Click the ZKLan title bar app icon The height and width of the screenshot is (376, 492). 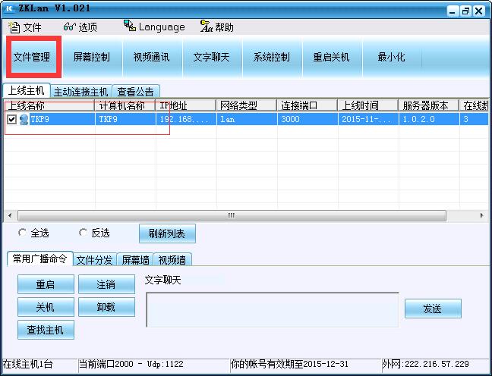click(x=9, y=8)
